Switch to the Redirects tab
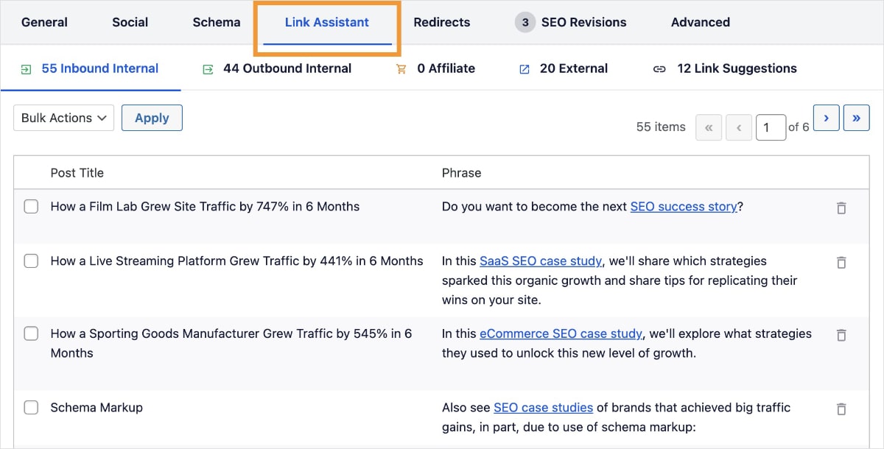The image size is (884, 449). click(441, 22)
